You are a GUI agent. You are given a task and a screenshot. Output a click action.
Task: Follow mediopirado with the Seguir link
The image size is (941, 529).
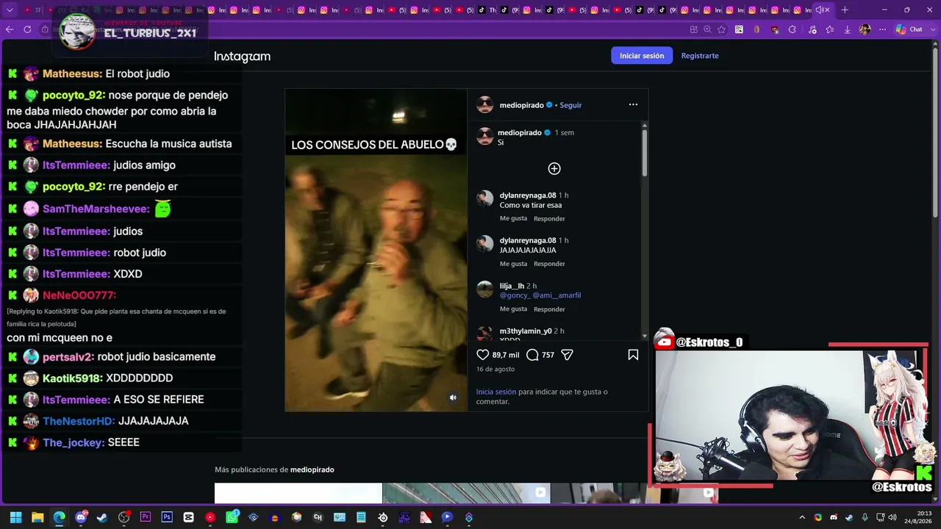click(570, 105)
